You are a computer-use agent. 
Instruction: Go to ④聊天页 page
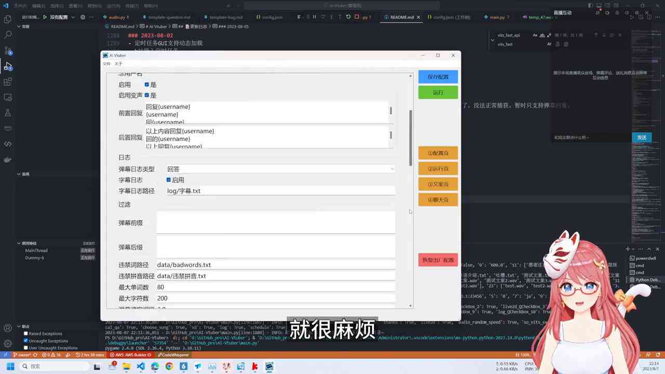pos(438,199)
